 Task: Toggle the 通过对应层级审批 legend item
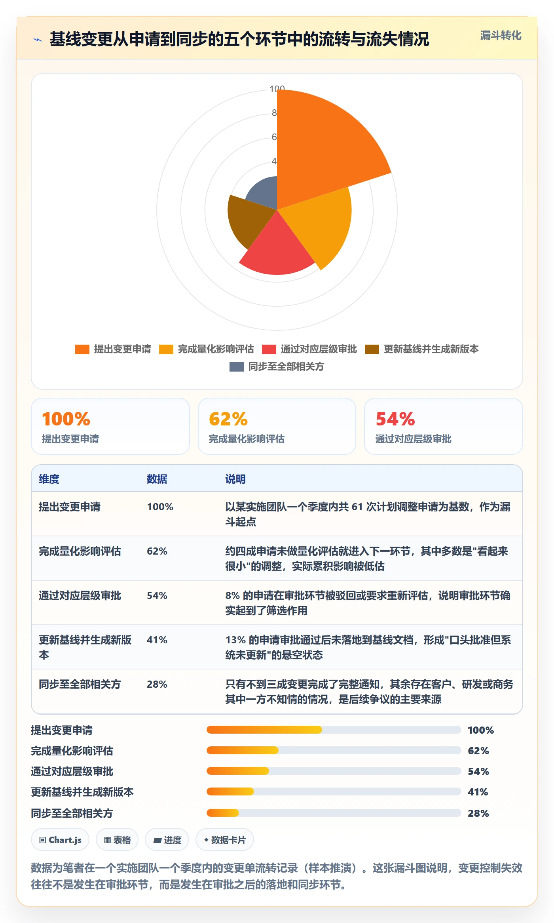tap(309, 349)
